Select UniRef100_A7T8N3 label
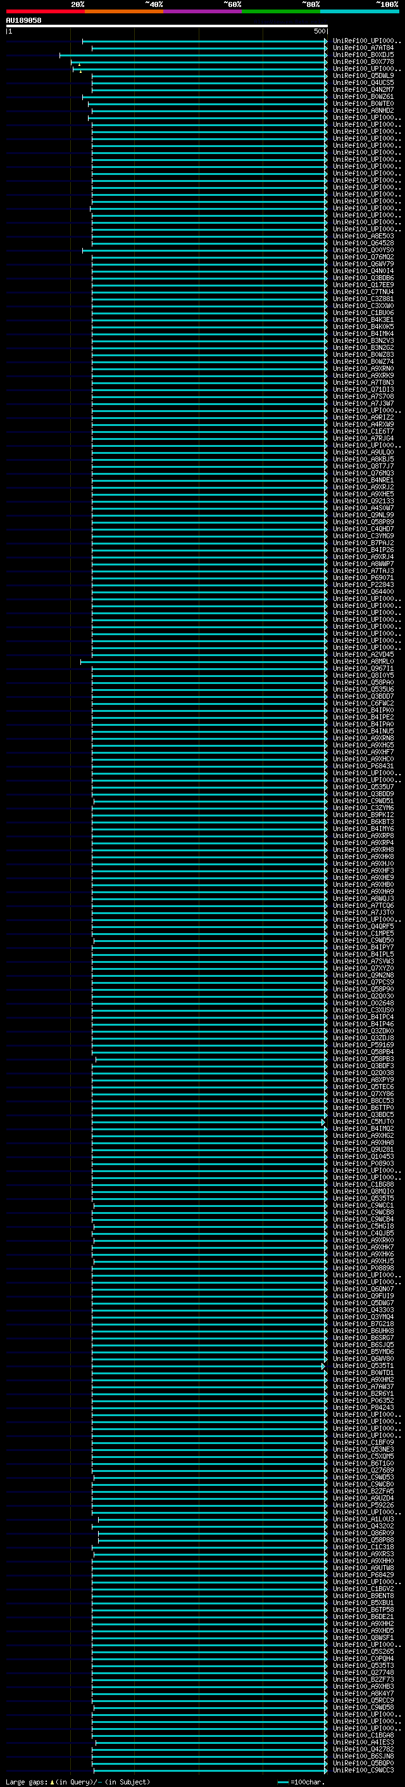Image resolution: width=405 pixels, height=1787 pixels. [363, 382]
